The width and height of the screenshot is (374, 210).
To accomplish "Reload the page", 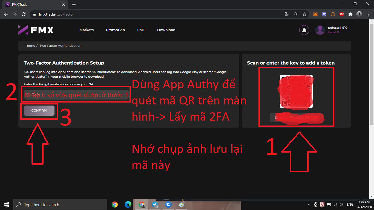I will (24, 14).
